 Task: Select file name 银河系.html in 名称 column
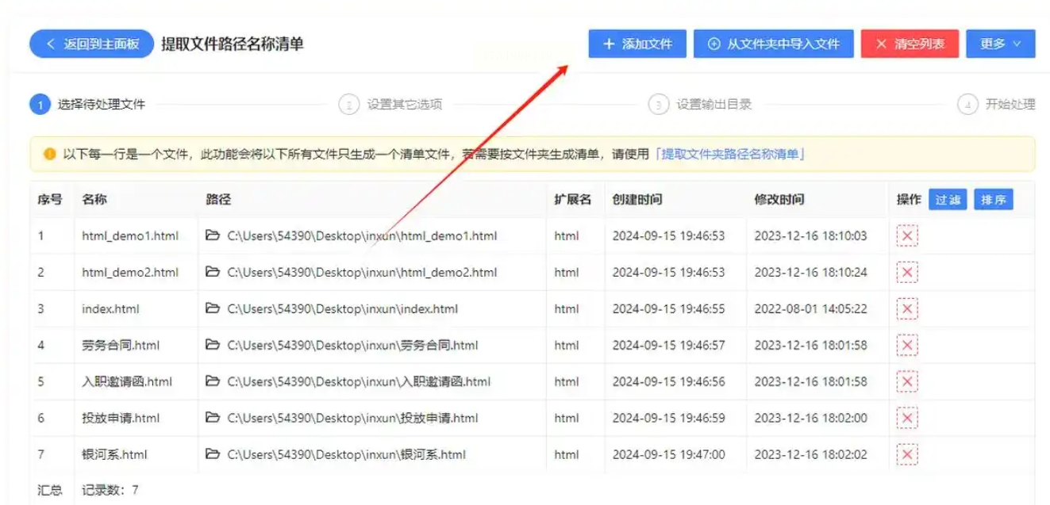pos(114,454)
